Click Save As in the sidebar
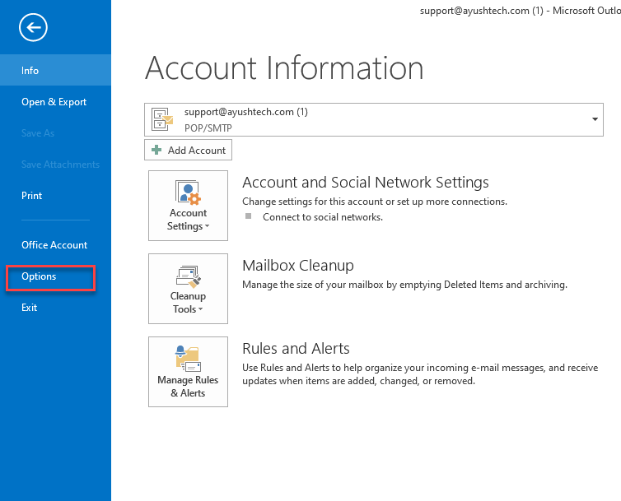Viewport: 621px width, 501px height. 38,133
